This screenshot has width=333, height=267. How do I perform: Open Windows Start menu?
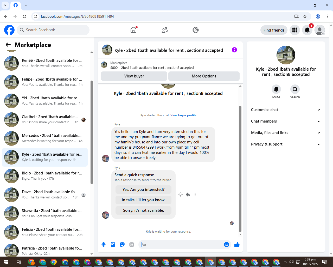point(6,262)
